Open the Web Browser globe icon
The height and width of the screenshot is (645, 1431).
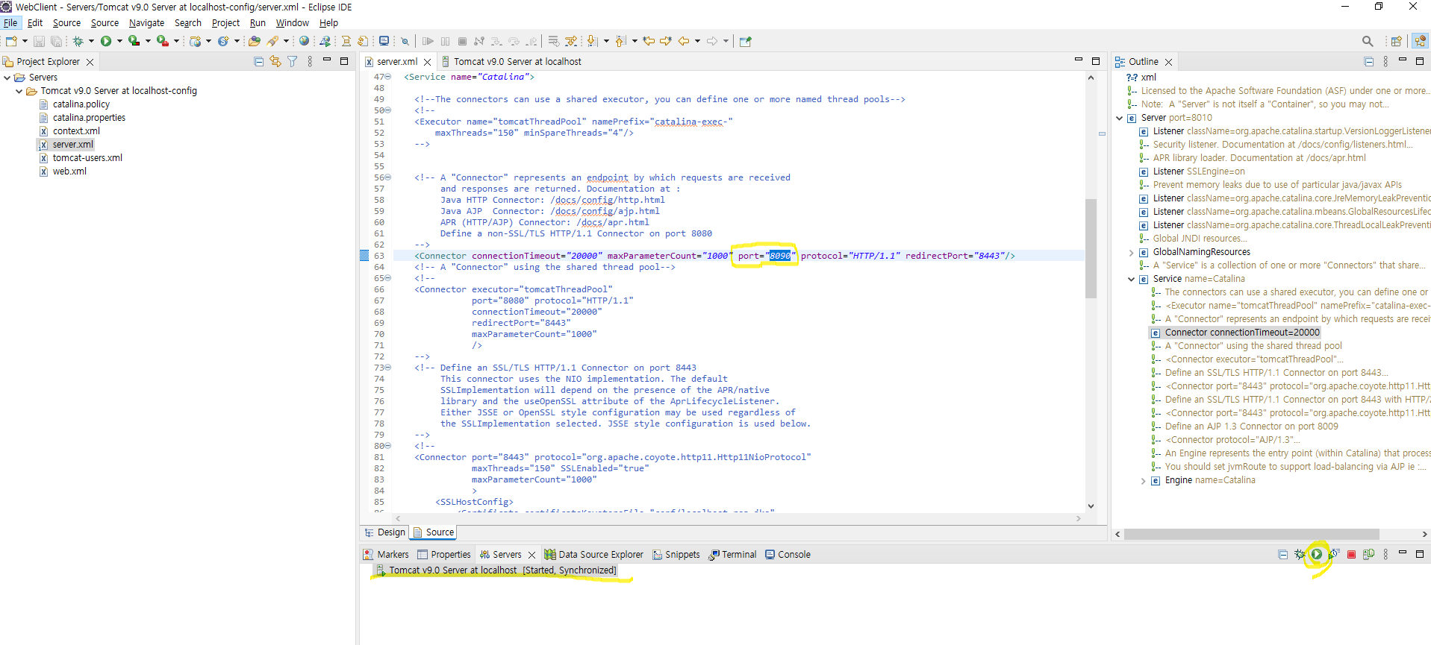pyautogui.click(x=304, y=41)
